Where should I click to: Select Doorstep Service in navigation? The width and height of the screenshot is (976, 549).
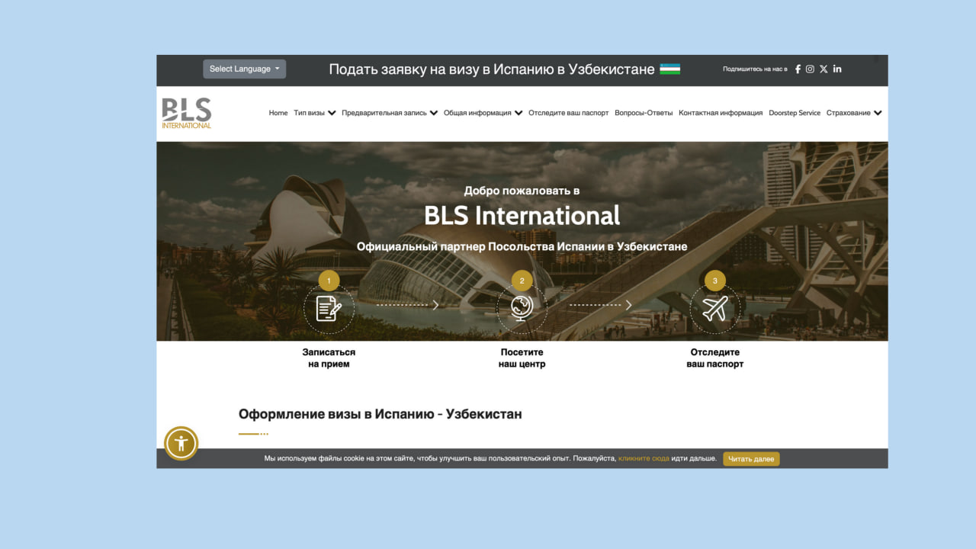[x=795, y=113]
